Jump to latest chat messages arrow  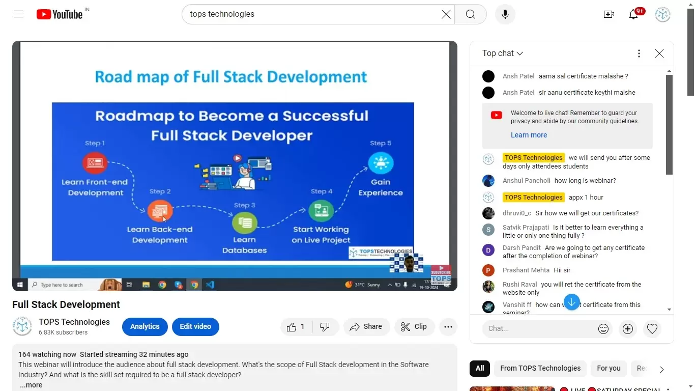(x=572, y=302)
